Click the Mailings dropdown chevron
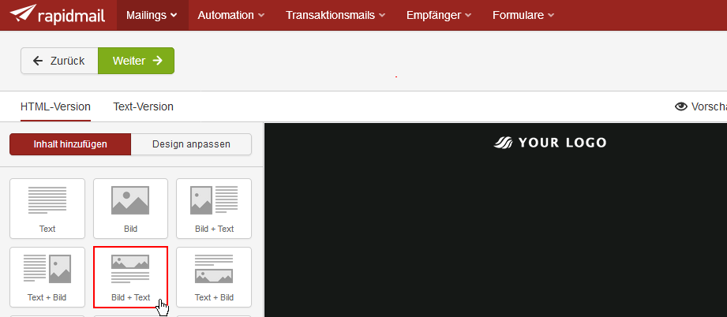Image resolution: width=727 pixels, height=317 pixels. pos(174,15)
